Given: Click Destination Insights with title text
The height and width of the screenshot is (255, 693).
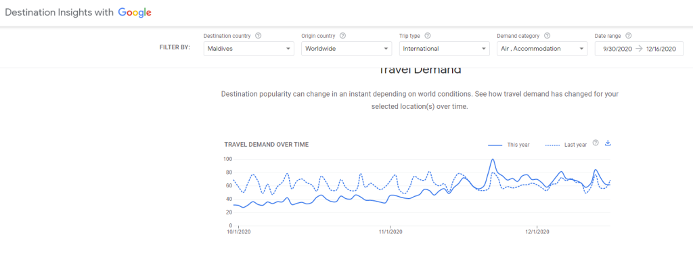Looking at the screenshot, I should (60, 13).
